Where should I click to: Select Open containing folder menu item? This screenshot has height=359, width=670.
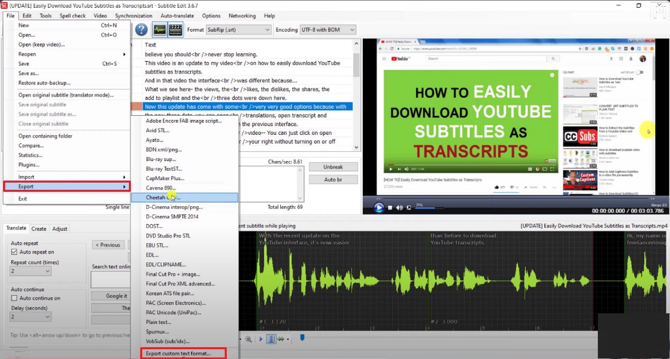pyautogui.click(x=67, y=136)
